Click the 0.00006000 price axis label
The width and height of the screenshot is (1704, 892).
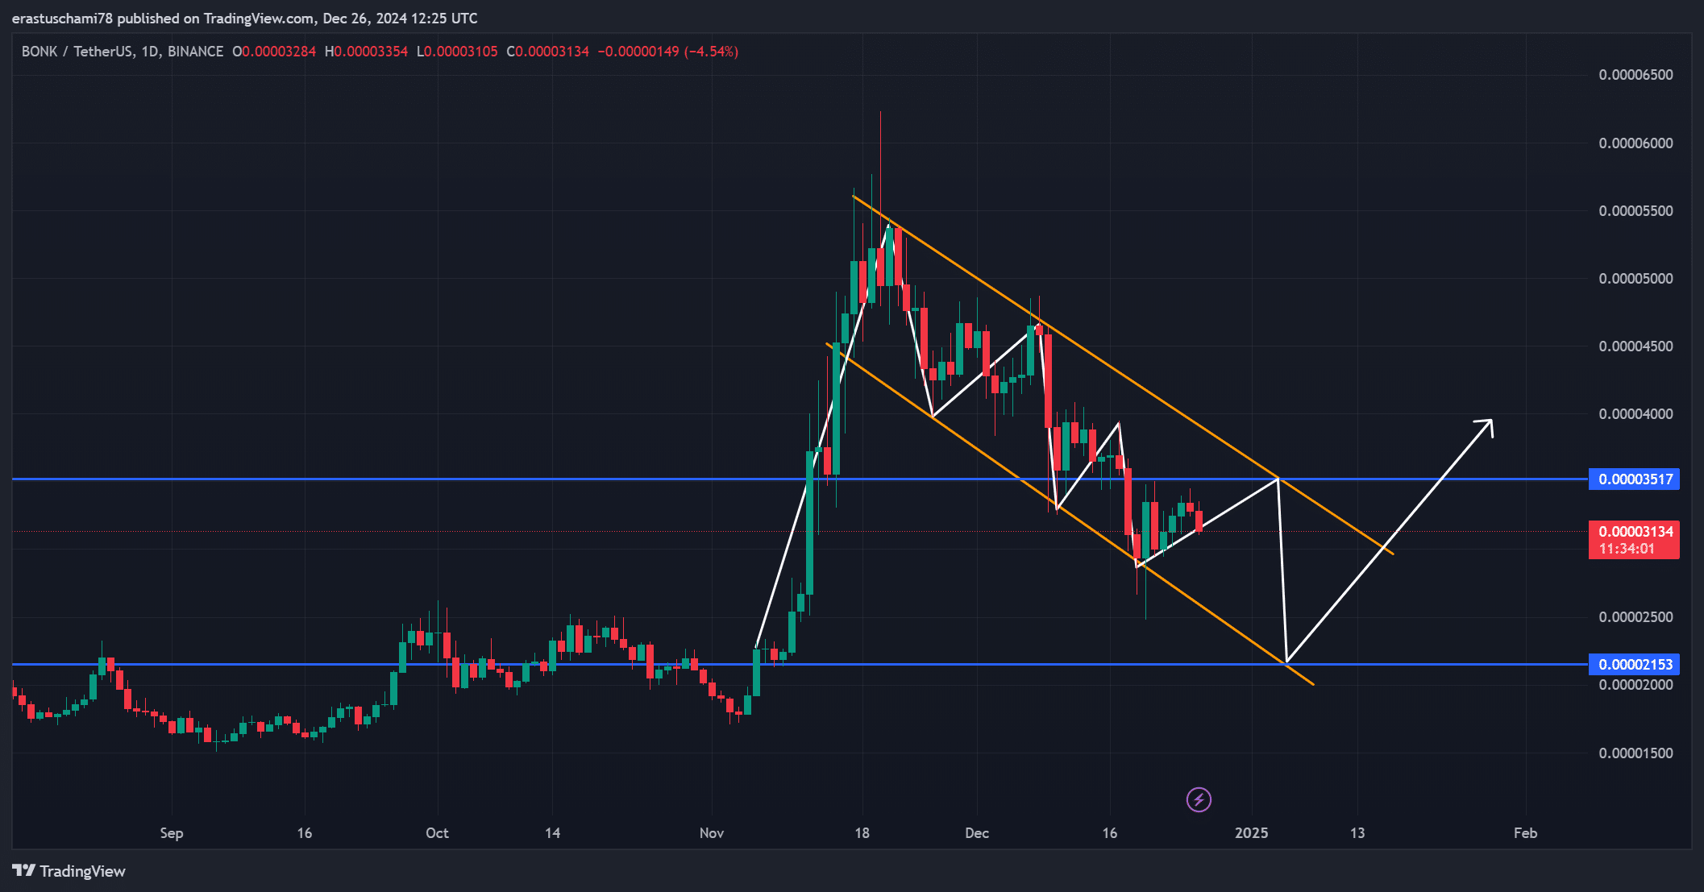point(1635,143)
